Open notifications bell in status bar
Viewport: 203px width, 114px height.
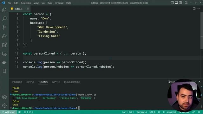pyautogui.click(x=199, y=112)
